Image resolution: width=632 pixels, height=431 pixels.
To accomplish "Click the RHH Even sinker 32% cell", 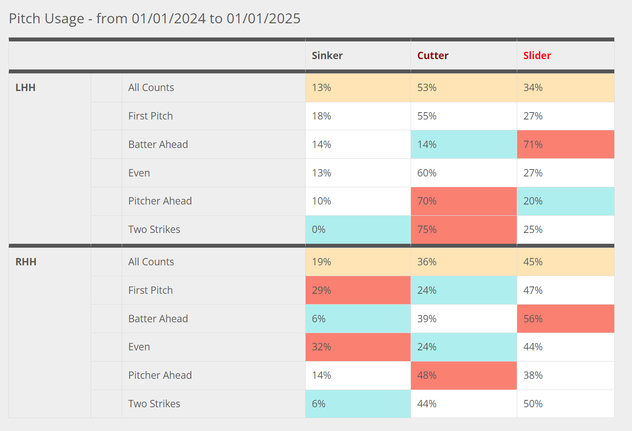I will tap(357, 347).
